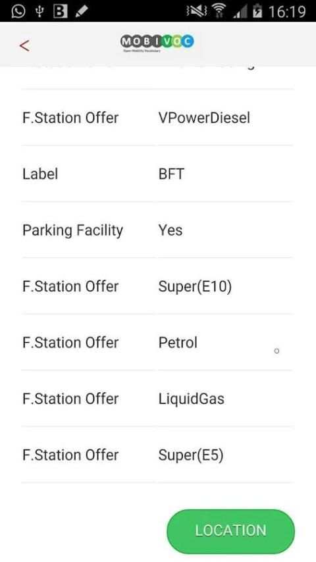The height and width of the screenshot is (562, 316).
Task: Tap the USB connection status icon
Action: (x=39, y=11)
